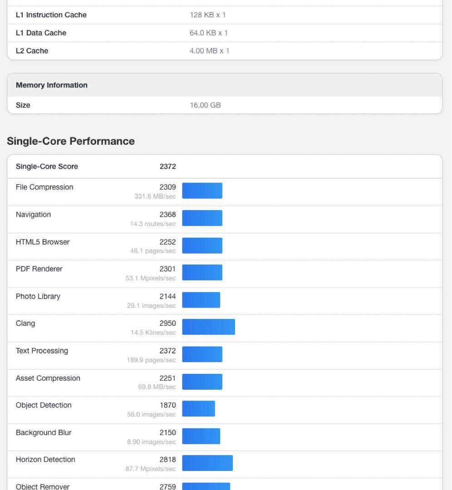
Task: Click the Photo Library row label
Action: coord(38,296)
